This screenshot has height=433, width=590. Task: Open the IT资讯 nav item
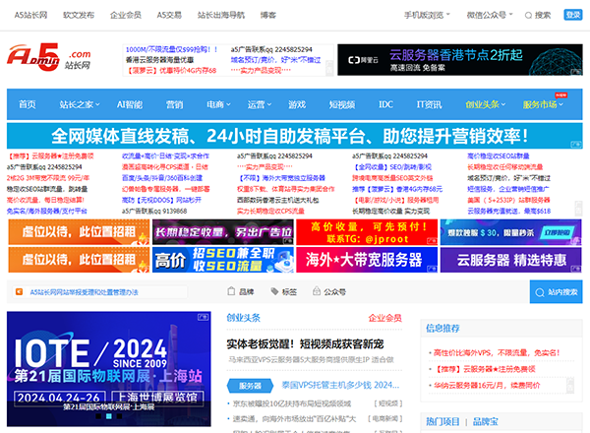429,104
